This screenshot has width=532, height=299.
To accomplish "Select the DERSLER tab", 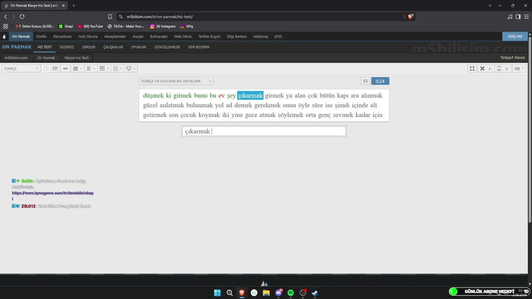I will (89, 47).
